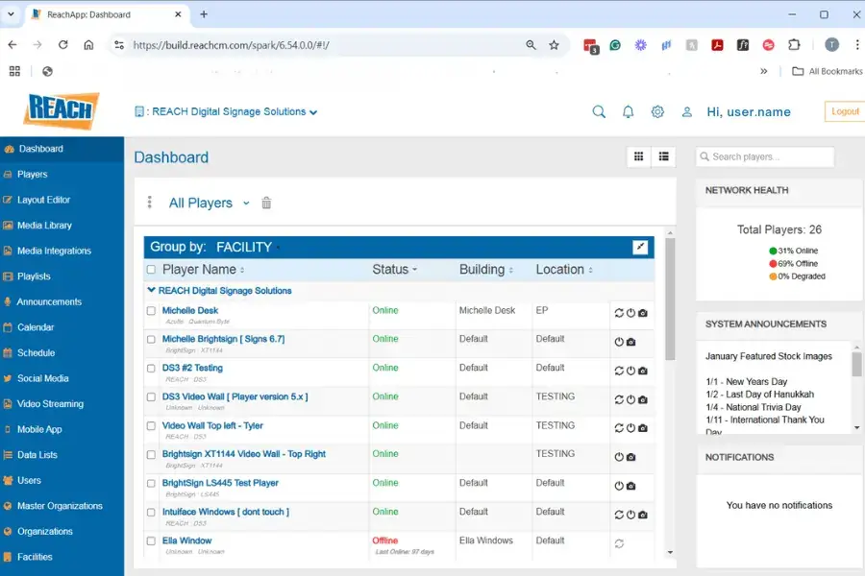This screenshot has width=865, height=576.
Task: Delete using the trash icon beside All Players
Action: pyautogui.click(x=265, y=203)
